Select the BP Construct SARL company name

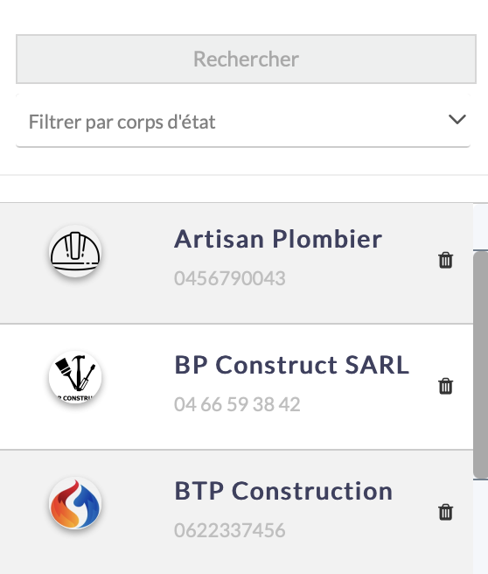[291, 365]
